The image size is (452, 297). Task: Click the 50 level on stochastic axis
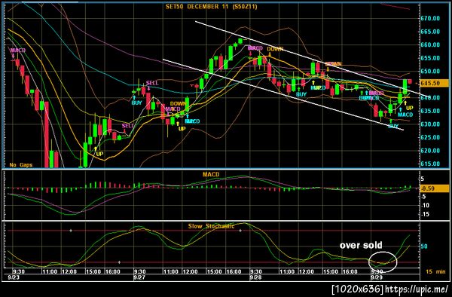(424, 246)
